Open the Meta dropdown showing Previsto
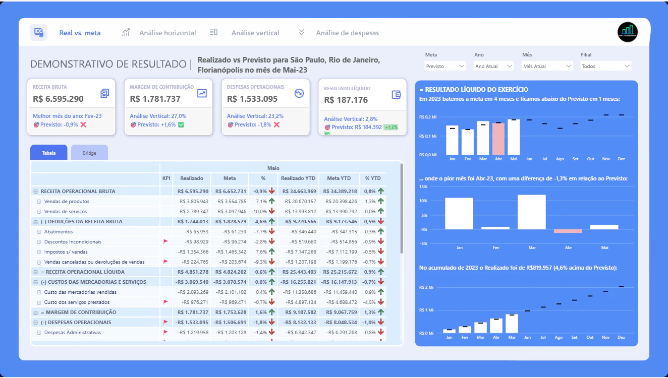The height and width of the screenshot is (378, 668). coord(446,66)
